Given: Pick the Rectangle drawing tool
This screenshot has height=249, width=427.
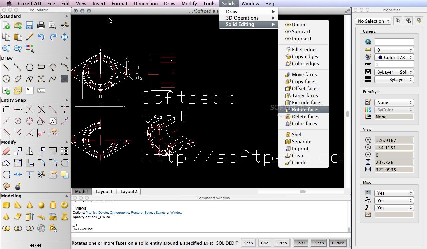Looking at the screenshot, I should click(x=41, y=67).
